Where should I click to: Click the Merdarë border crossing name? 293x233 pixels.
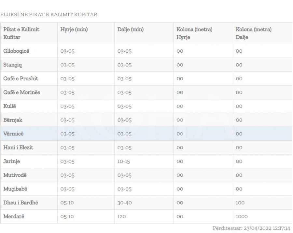click(x=14, y=216)
